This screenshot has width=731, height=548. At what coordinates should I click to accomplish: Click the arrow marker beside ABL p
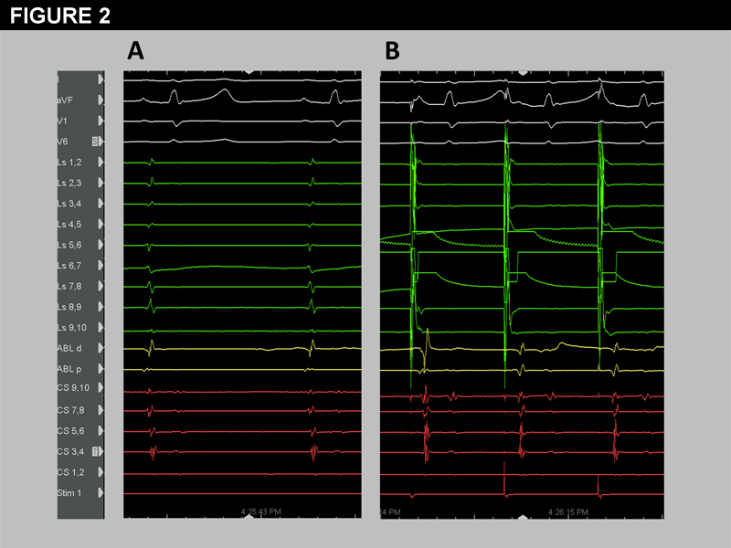pyautogui.click(x=101, y=369)
